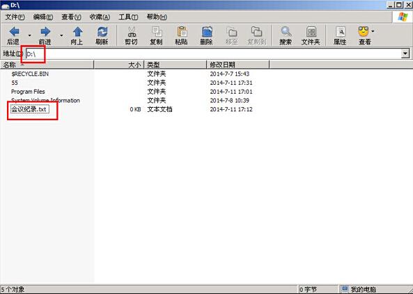This screenshot has height=294, width=413.
Task: Expand the Views (查看) toolbar dropdown
Action: click(x=373, y=31)
